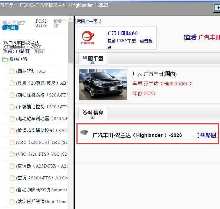Select the 资料信息 tab
Image resolution: width=220 pixels, height=209 pixels.
click(x=93, y=114)
